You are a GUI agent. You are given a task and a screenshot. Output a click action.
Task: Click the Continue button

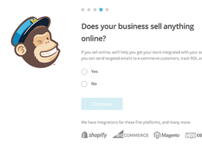(x=102, y=104)
